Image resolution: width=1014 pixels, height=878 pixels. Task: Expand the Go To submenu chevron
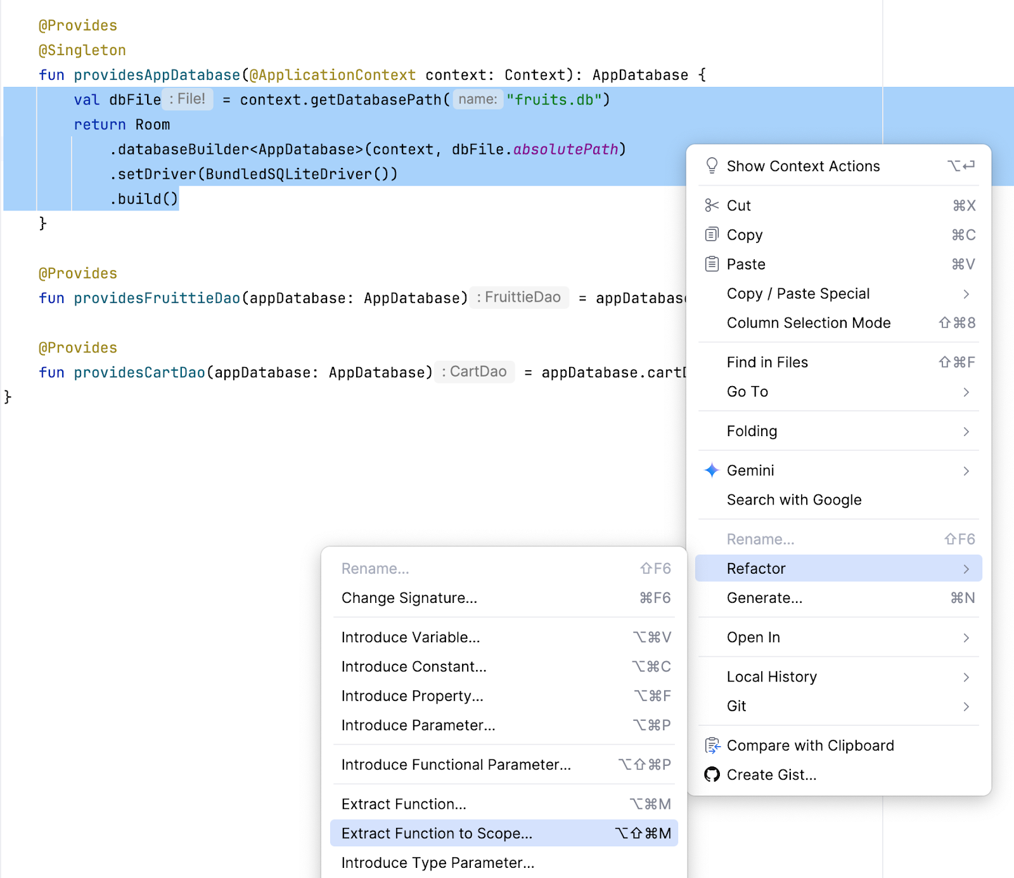pos(966,392)
